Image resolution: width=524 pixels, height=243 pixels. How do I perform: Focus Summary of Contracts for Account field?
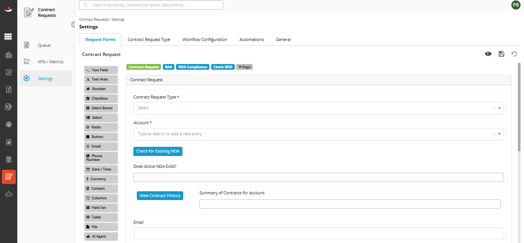[350, 204]
